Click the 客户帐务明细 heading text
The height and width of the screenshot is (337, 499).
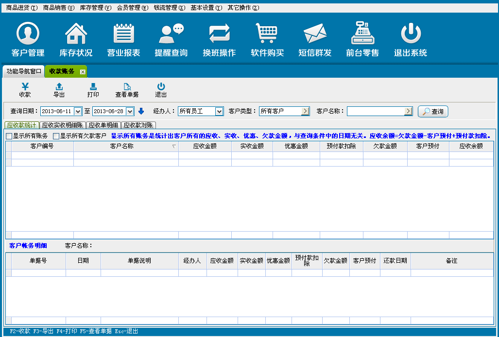28,246
